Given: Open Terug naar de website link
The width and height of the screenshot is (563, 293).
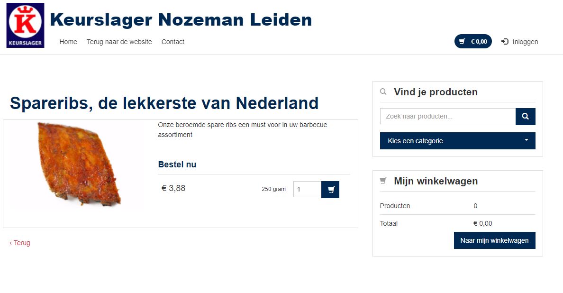Looking at the screenshot, I should 119,42.
